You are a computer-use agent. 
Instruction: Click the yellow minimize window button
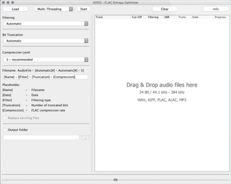point(8,2)
